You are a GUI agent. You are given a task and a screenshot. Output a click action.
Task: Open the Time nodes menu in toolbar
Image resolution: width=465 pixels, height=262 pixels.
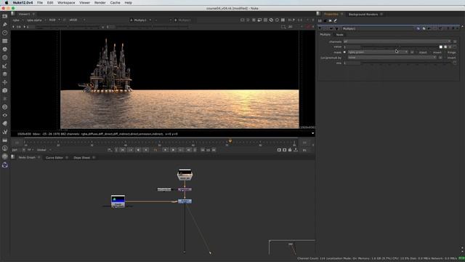[5, 33]
